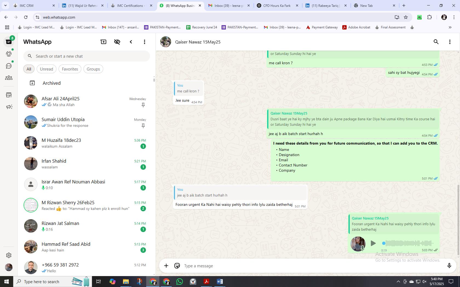Open Windows Start menu

click(x=7, y=282)
